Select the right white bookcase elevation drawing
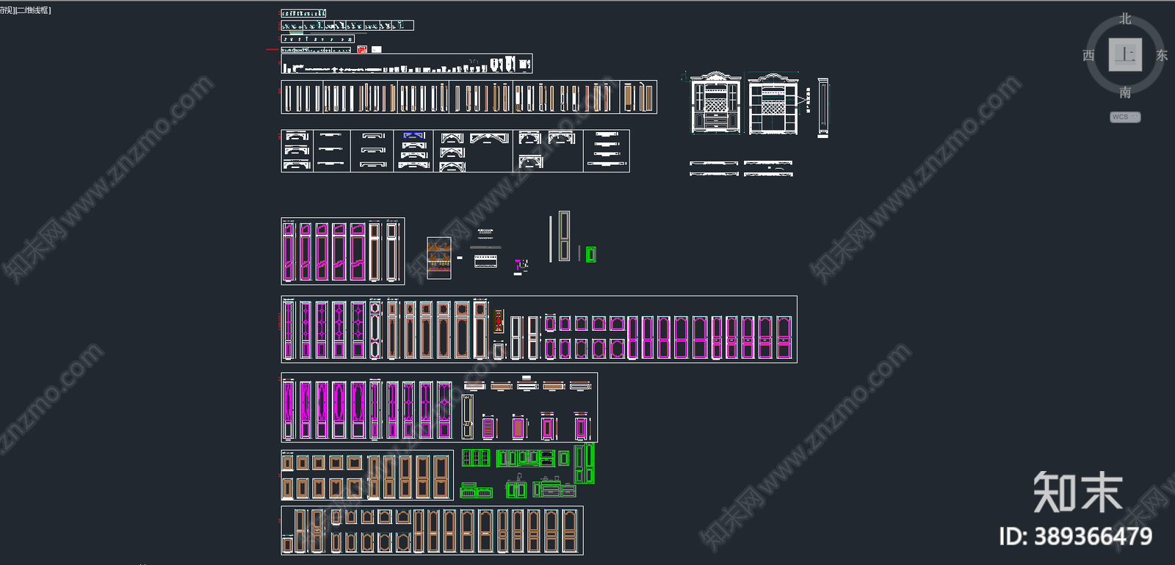Viewport: 1175px width, 565px height. (x=773, y=103)
